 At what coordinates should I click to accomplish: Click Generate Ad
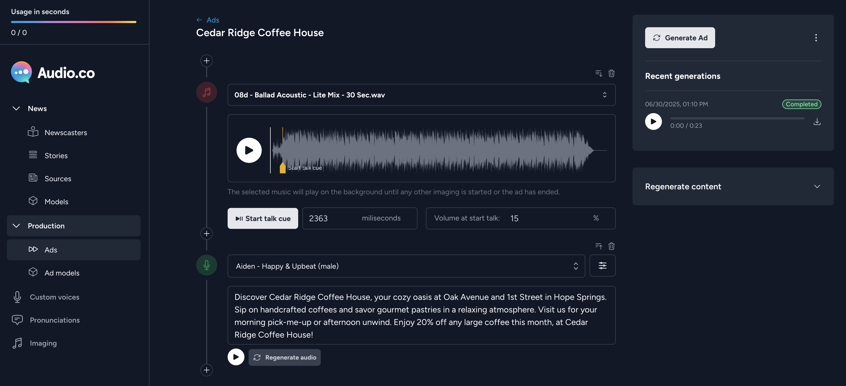[x=680, y=38]
